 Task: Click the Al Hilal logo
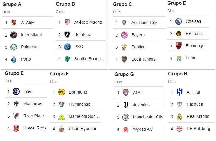pyautogui.click(x=180, y=92)
